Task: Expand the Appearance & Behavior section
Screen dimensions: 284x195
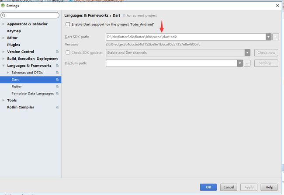Action: tap(3, 24)
